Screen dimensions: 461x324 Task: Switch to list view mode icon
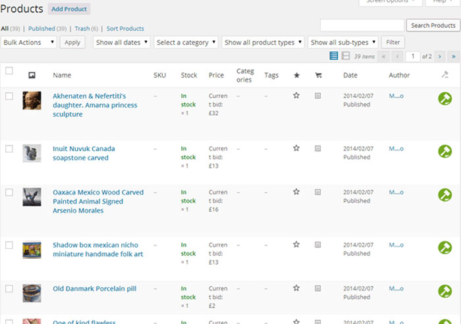pyautogui.click(x=334, y=57)
